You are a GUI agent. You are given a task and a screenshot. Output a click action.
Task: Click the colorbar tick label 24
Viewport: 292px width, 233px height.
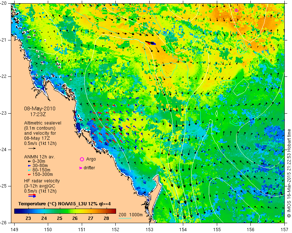(x=44, y=218)
